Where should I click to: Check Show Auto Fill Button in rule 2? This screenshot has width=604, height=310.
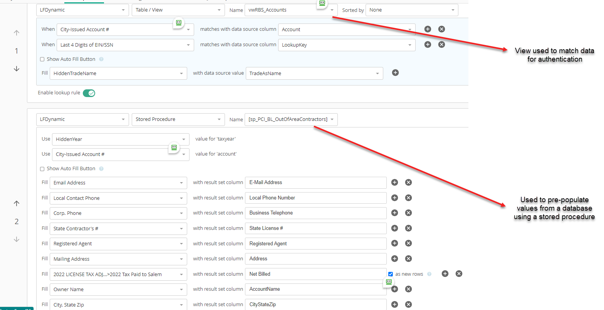pyautogui.click(x=42, y=169)
